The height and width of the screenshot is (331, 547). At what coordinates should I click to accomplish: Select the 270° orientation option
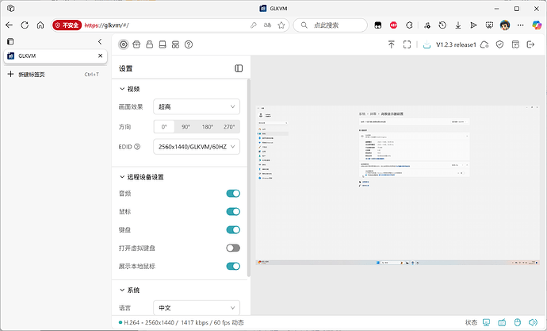[229, 126]
